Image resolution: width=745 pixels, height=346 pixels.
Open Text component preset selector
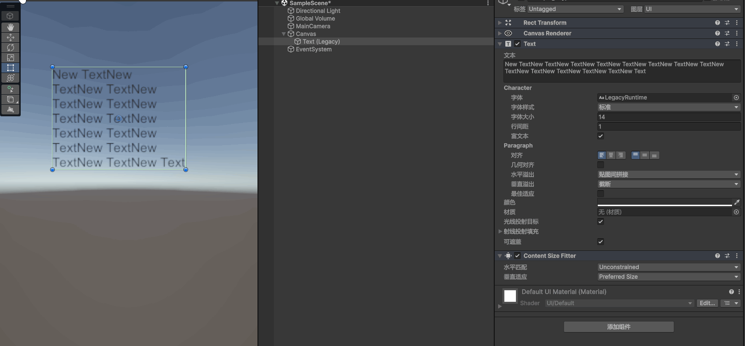point(727,44)
